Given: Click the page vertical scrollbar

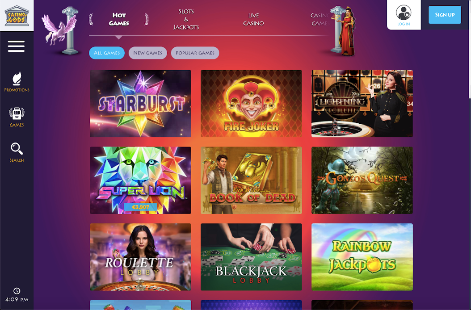Looking at the screenshot, I should coord(470,49).
